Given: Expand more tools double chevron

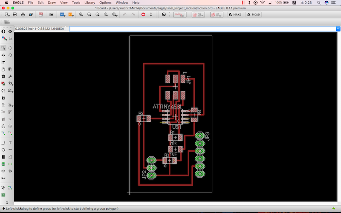Looking at the screenshot, I should [7, 203].
